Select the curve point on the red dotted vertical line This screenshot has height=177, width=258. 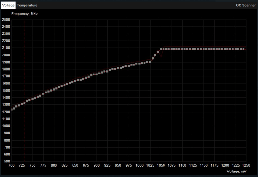click(x=25, y=103)
